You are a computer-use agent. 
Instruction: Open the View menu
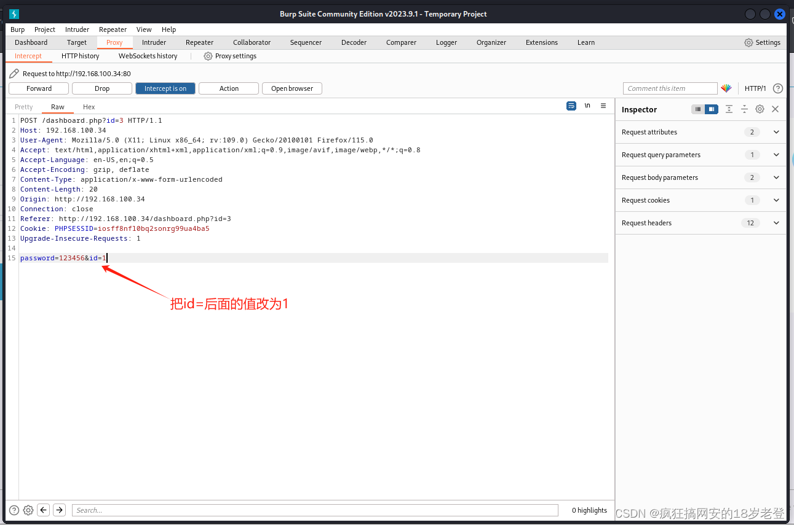[x=144, y=29]
